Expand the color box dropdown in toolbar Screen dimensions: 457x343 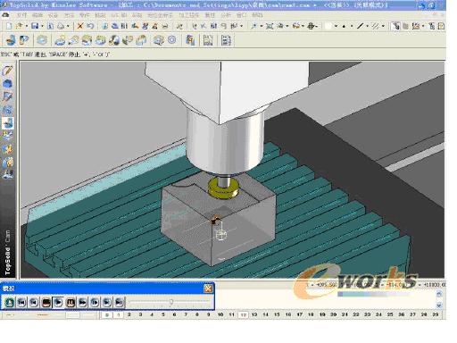click(336, 27)
